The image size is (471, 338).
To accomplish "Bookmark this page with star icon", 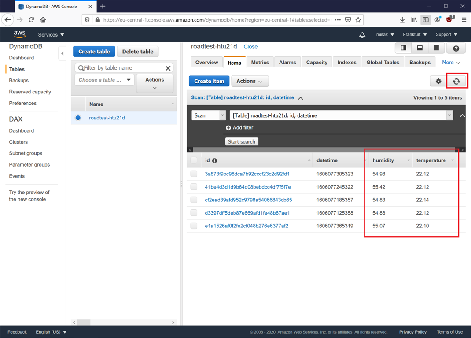I will (x=358, y=20).
